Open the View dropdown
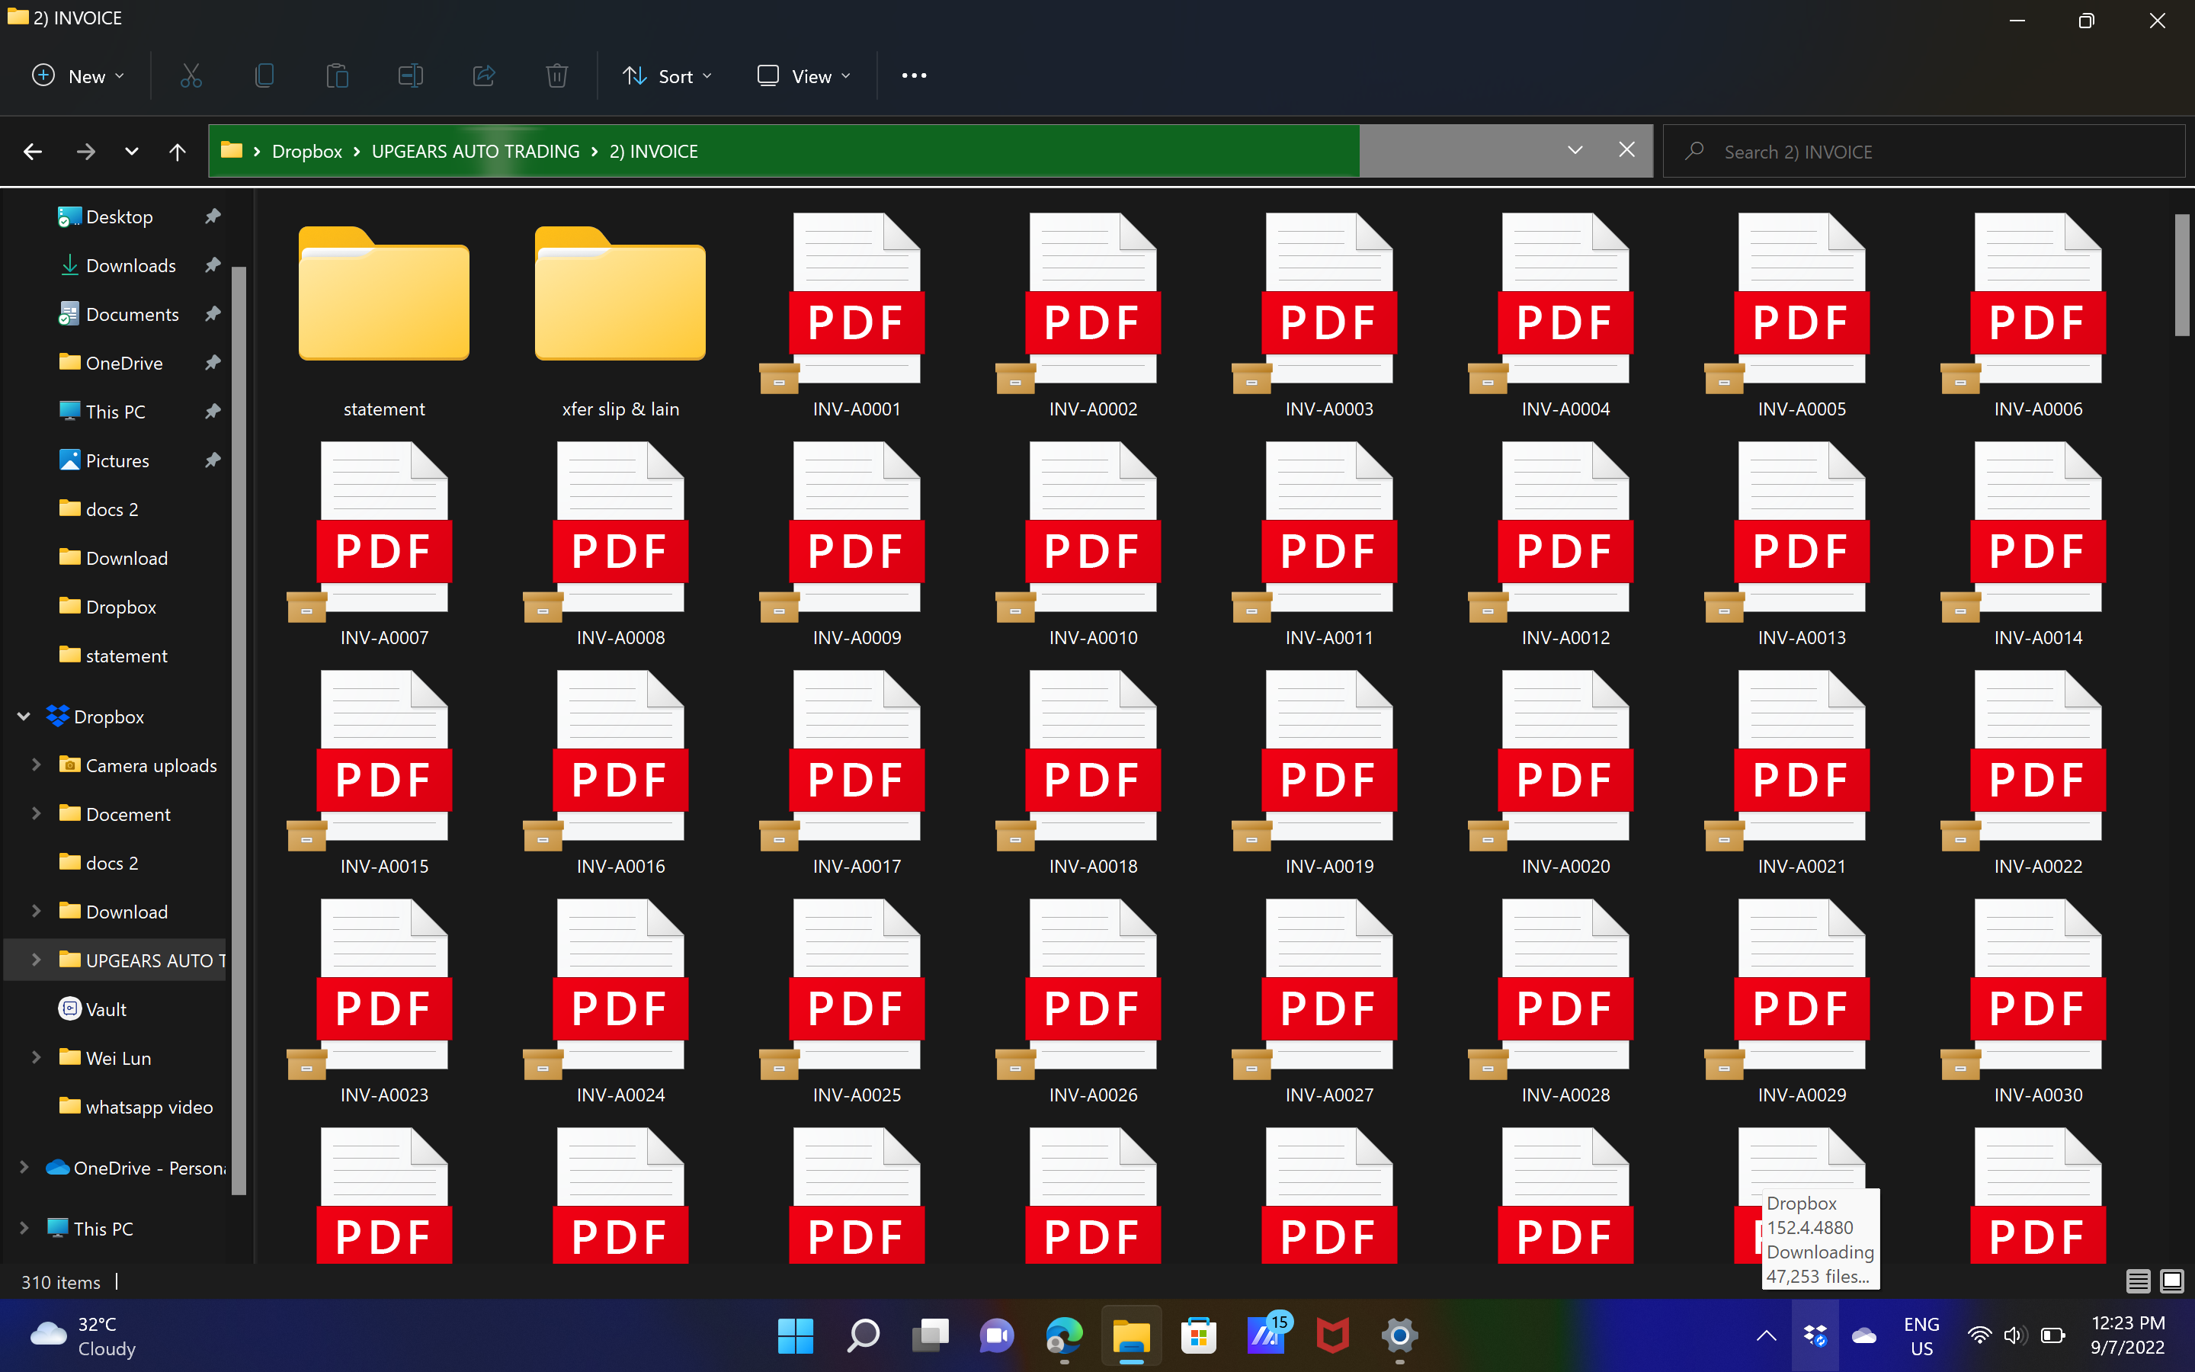Screen dimensions: 2195x1372 point(805,76)
